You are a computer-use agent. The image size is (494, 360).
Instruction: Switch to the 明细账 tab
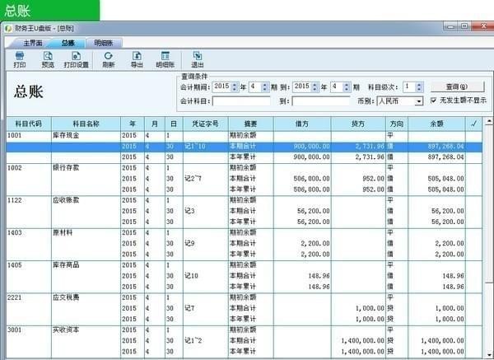(x=104, y=43)
